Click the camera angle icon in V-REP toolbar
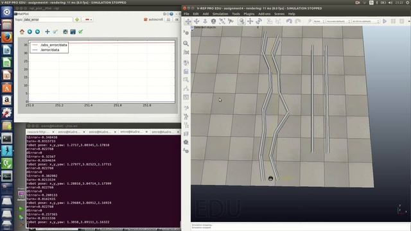This screenshot has height=231, width=411. [x=214, y=21]
